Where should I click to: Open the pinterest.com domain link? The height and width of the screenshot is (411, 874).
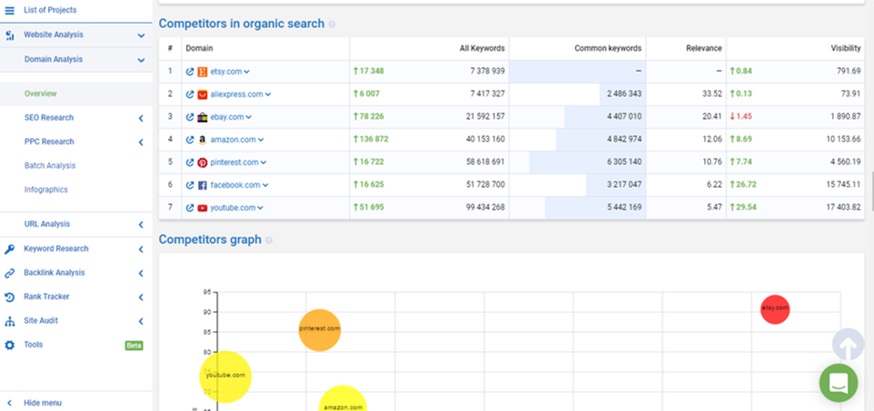(x=234, y=162)
